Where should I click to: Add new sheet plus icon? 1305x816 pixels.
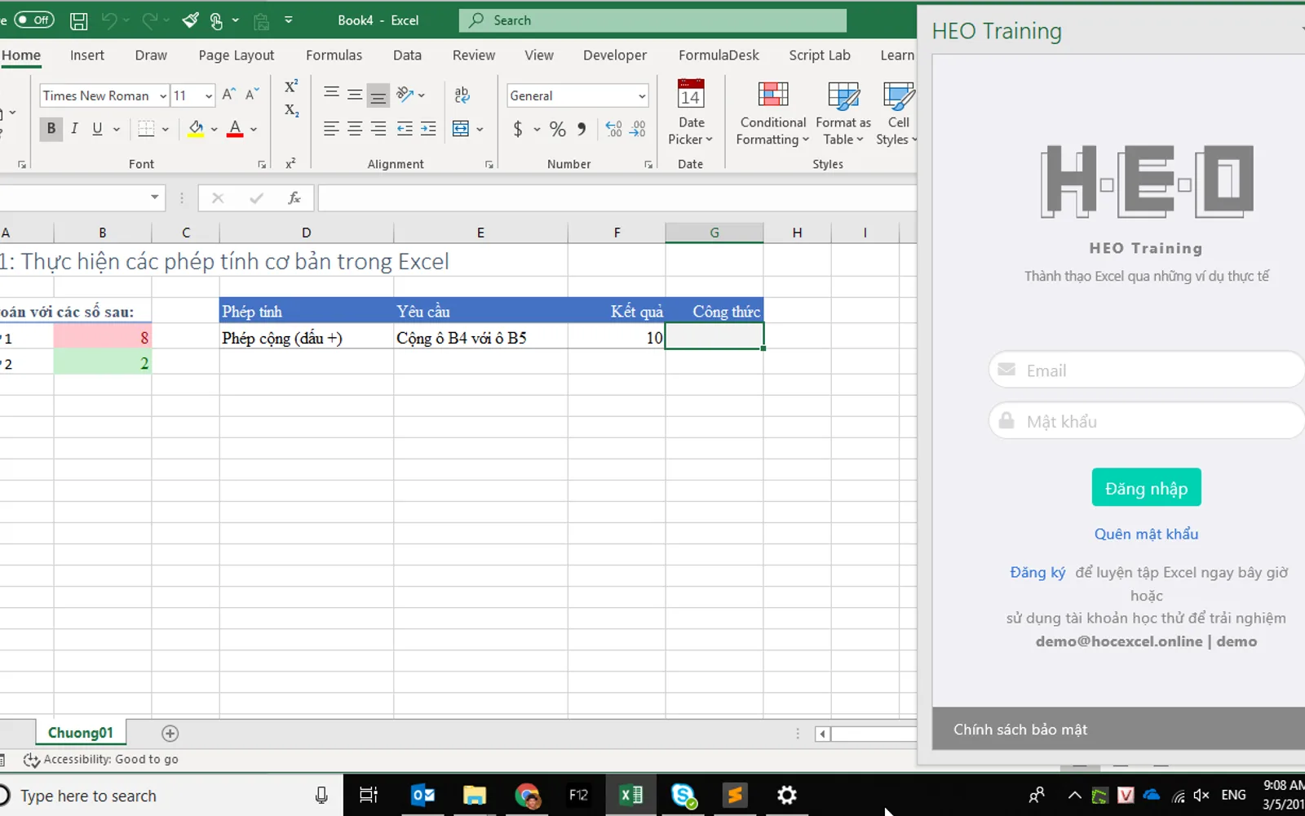[x=170, y=733]
